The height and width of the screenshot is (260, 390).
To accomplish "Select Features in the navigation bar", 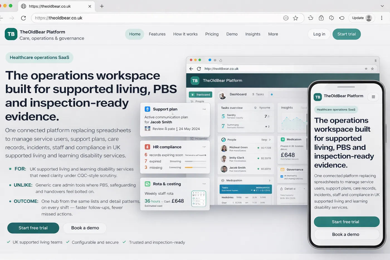I will (157, 34).
